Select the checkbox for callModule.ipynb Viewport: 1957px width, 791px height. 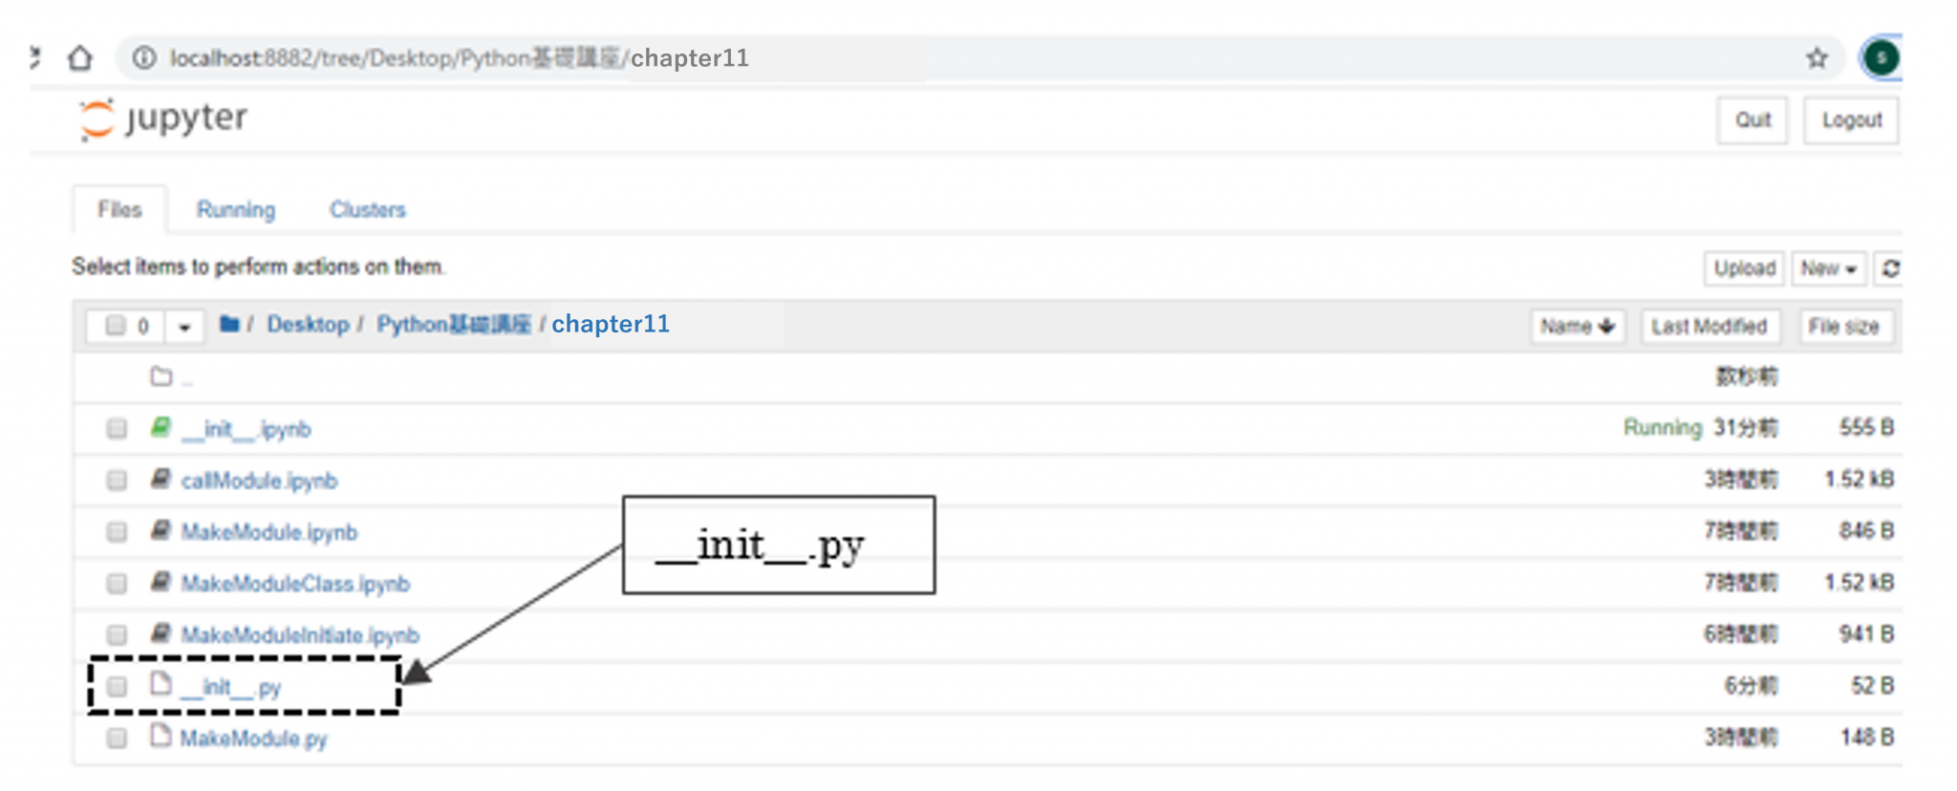tap(117, 480)
